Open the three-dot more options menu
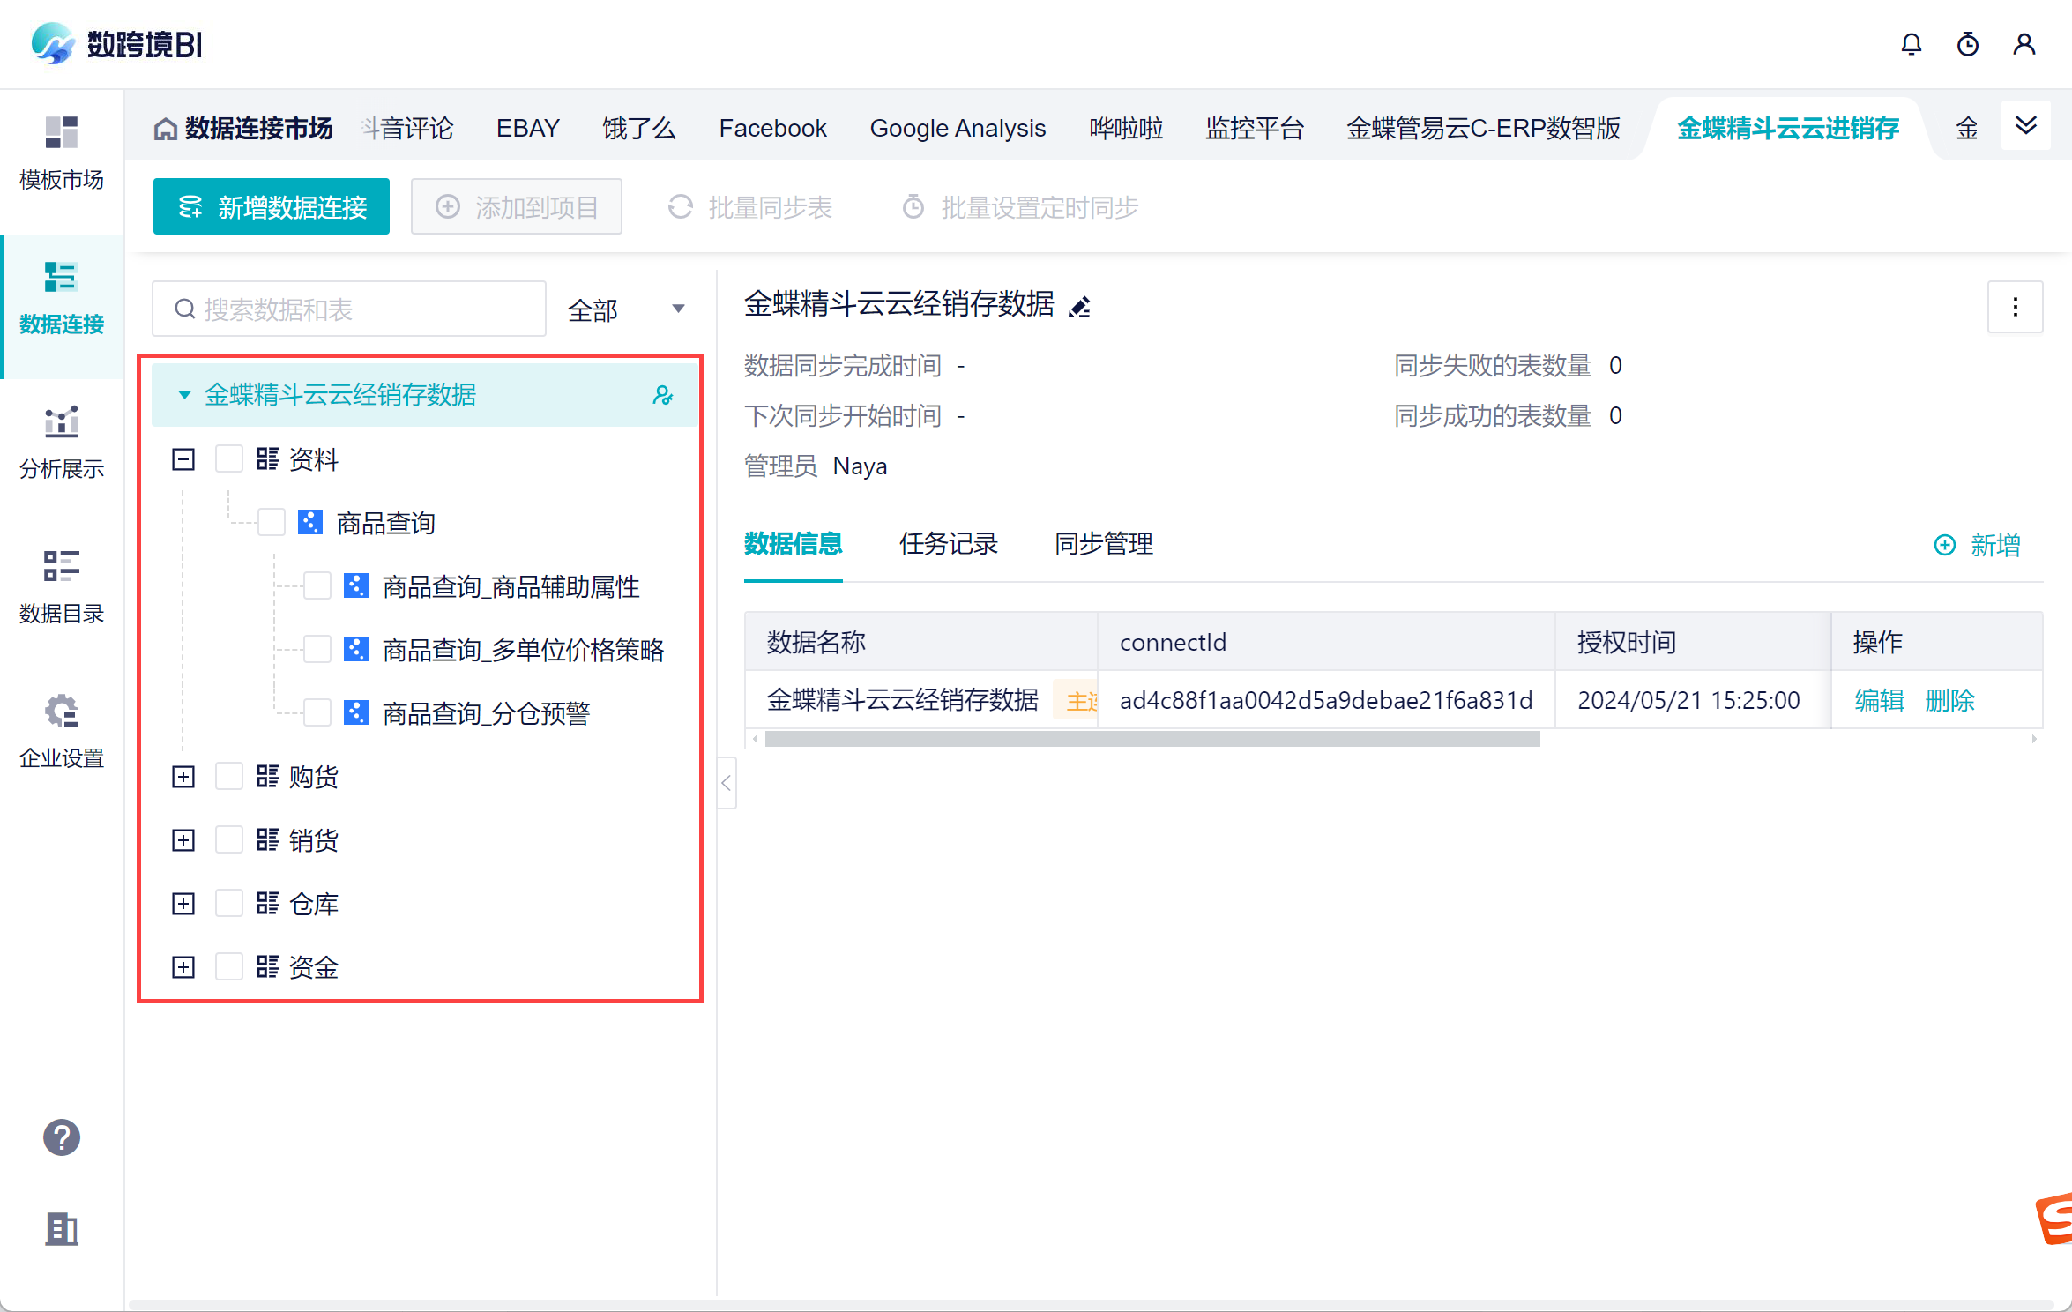Image resolution: width=2072 pixels, height=1312 pixels. (2015, 307)
